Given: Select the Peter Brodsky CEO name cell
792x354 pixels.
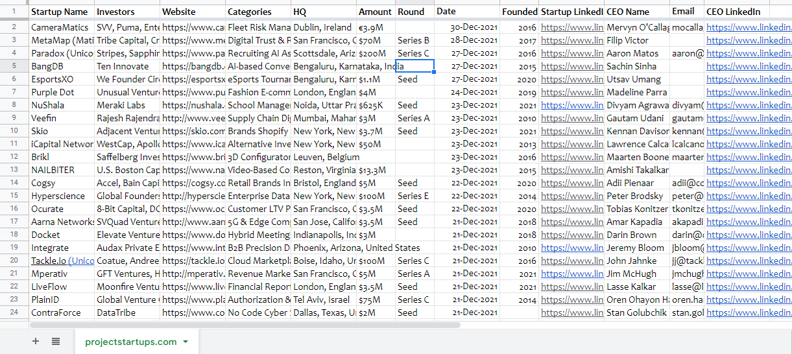Looking at the screenshot, I should click(x=637, y=196).
